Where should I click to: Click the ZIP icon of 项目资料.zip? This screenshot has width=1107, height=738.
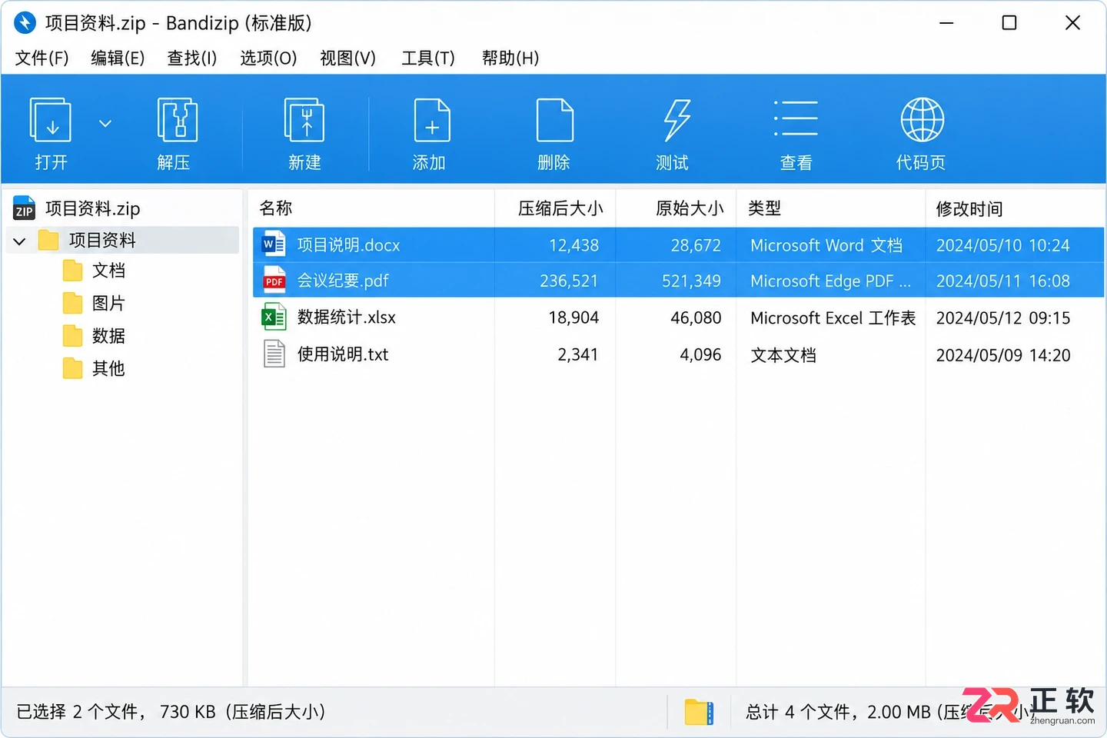pyautogui.click(x=25, y=208)
